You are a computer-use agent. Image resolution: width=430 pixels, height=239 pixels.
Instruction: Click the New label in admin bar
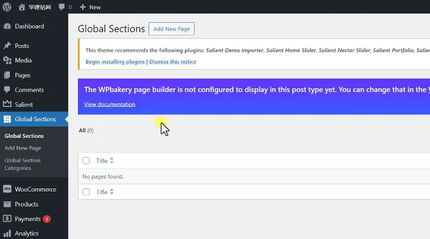click(95, 7)
